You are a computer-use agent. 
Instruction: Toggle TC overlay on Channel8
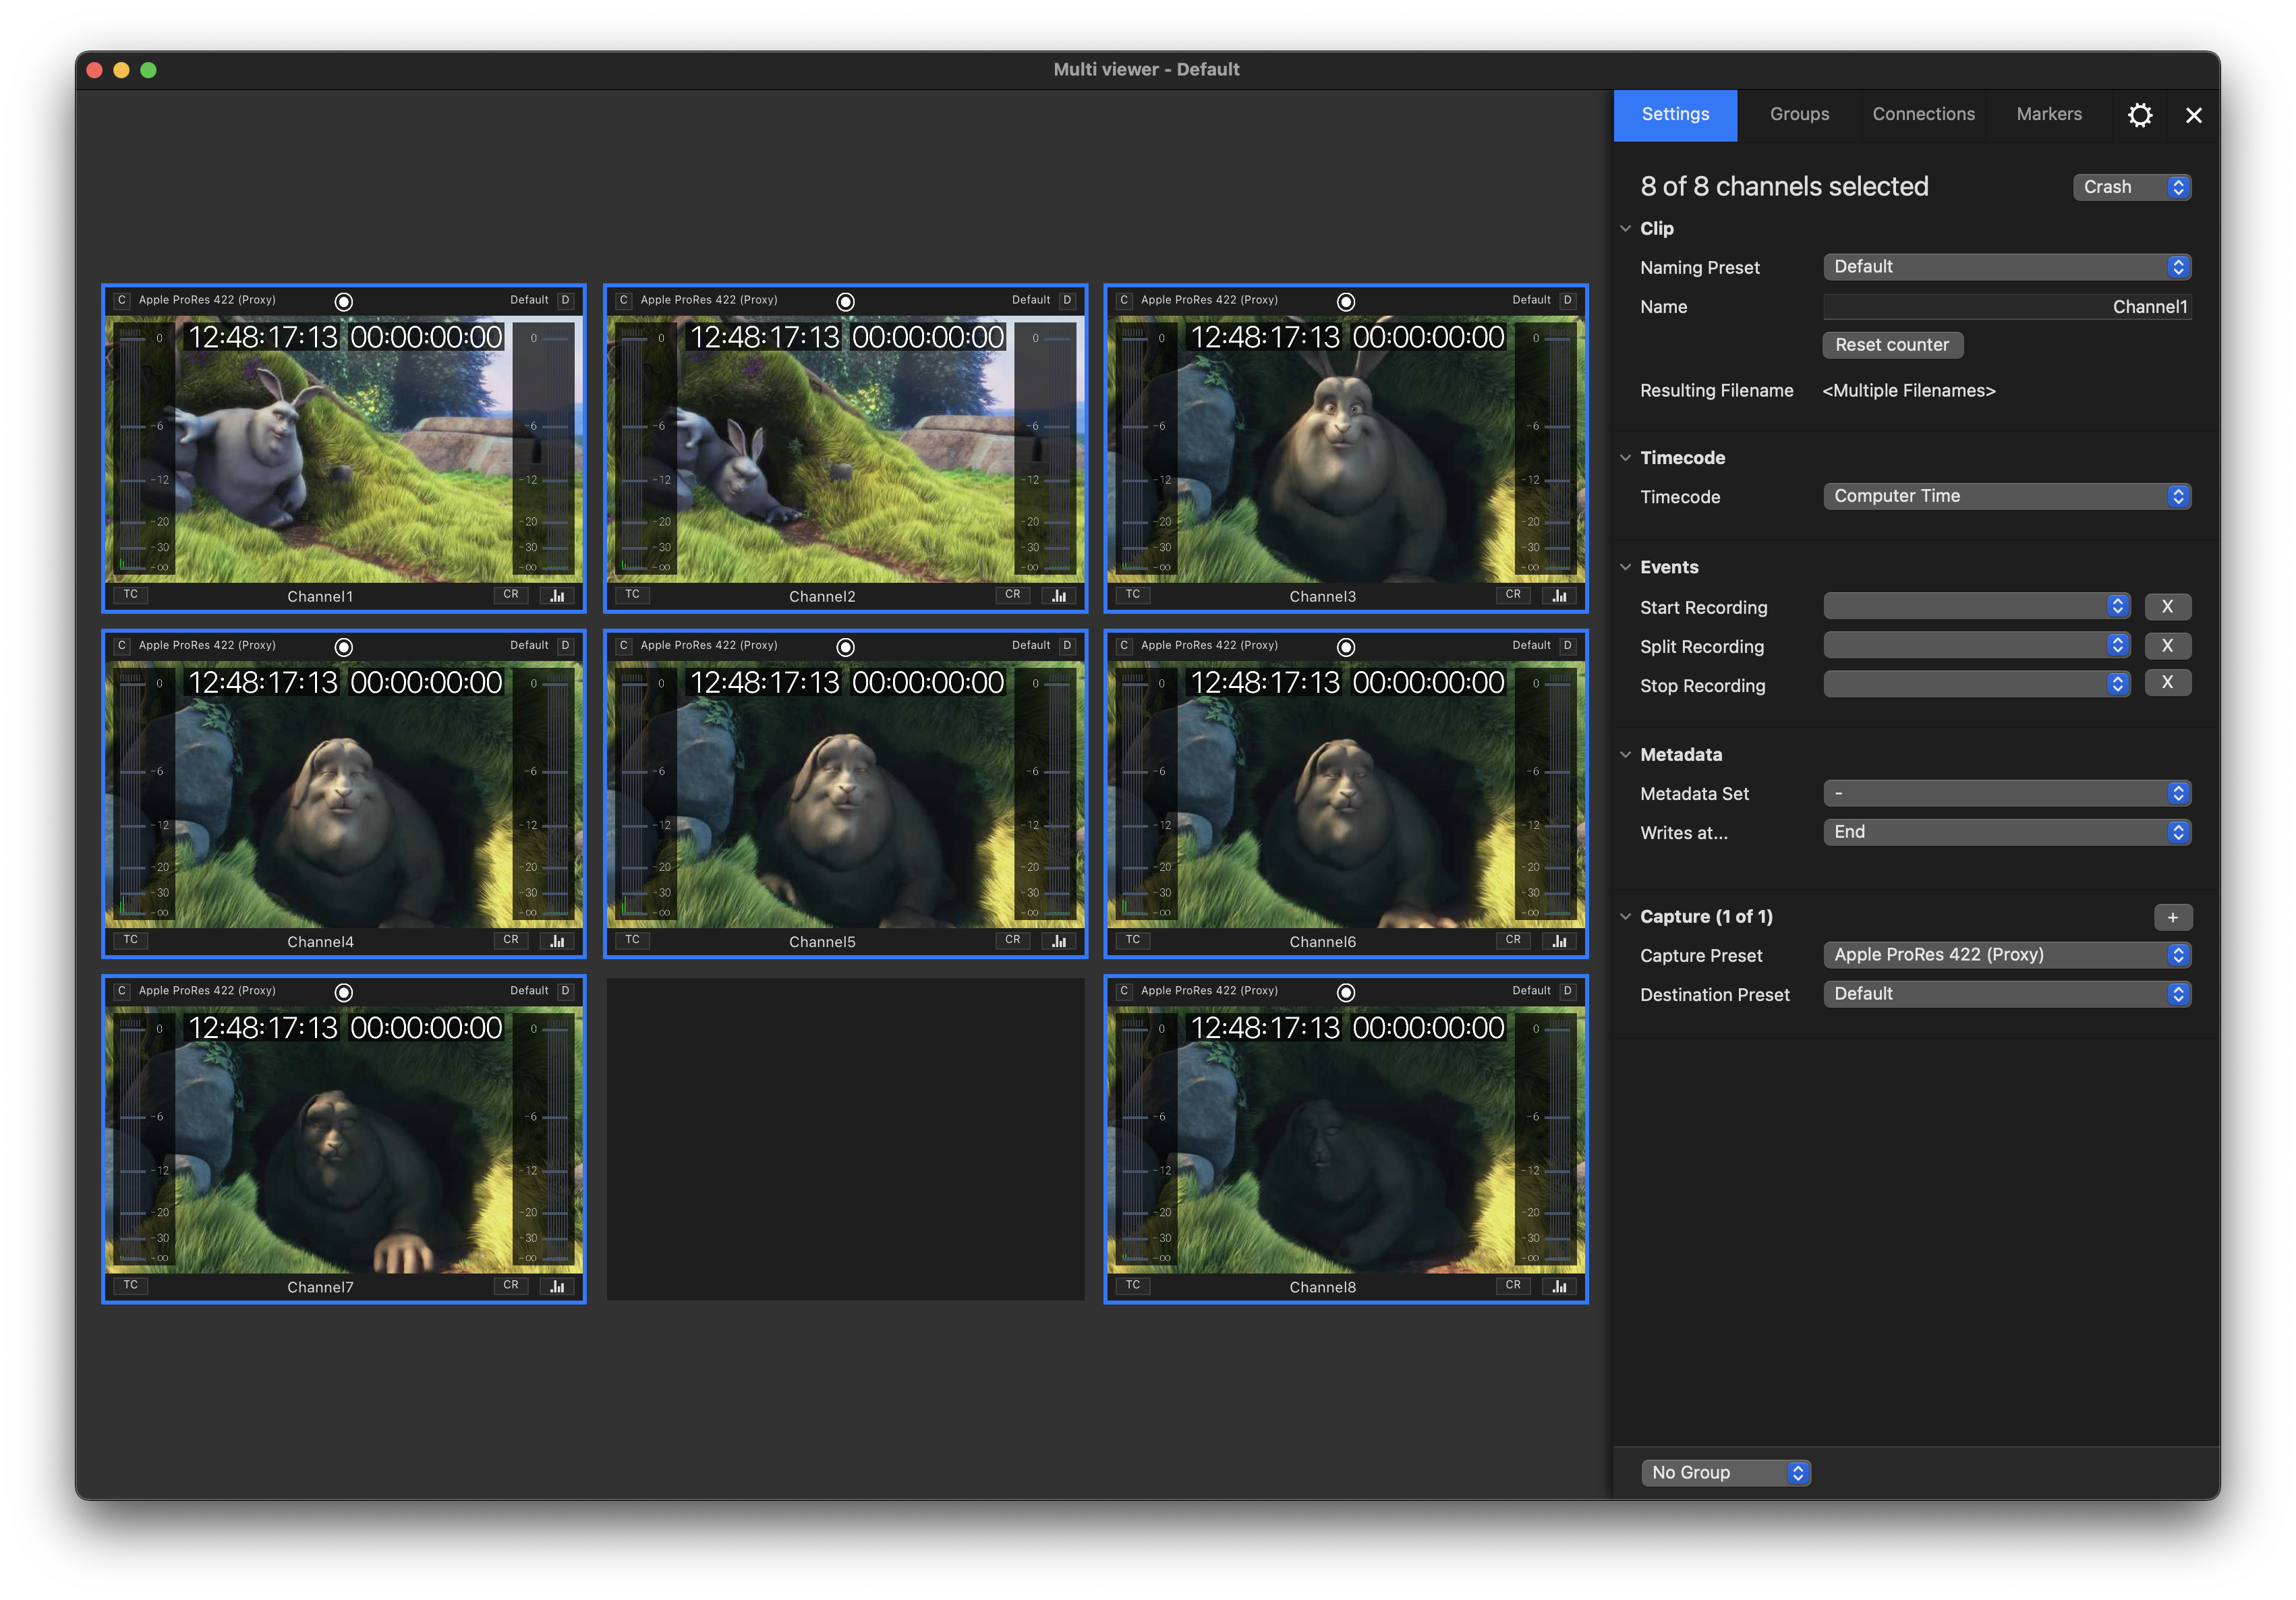1133,1285
